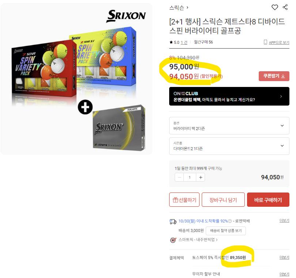Image resolution: width=296 pixels, height=278 pixels.
Task: Click the gift icon on 선물하기 button
Action: (175, 200)
